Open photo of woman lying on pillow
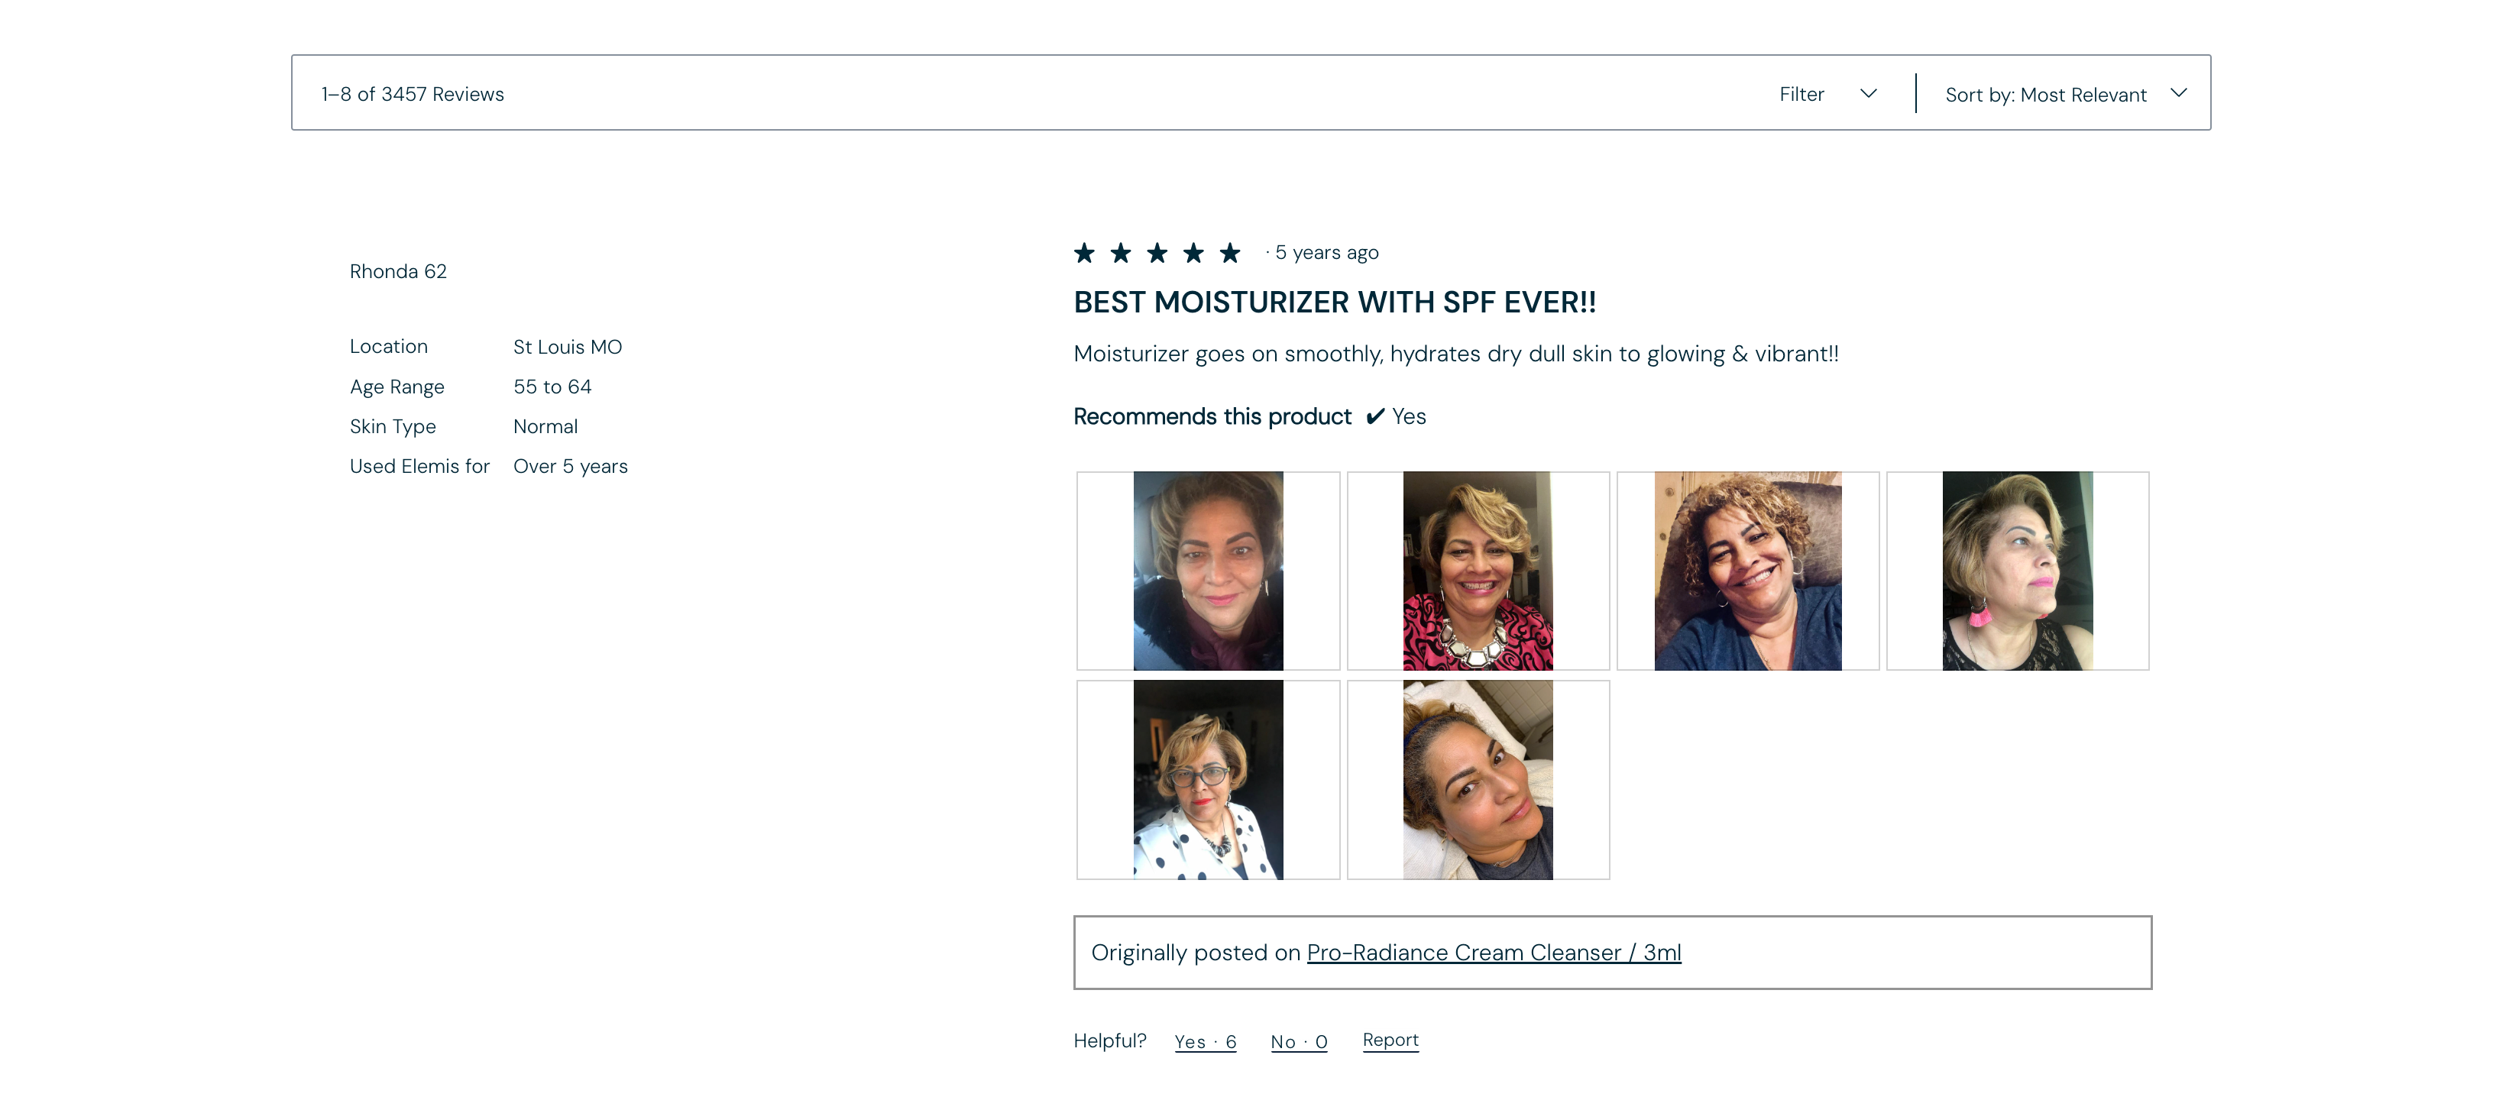Image resolution: width=2512 pixels, height=1097 pixels. pos(1478,780)
